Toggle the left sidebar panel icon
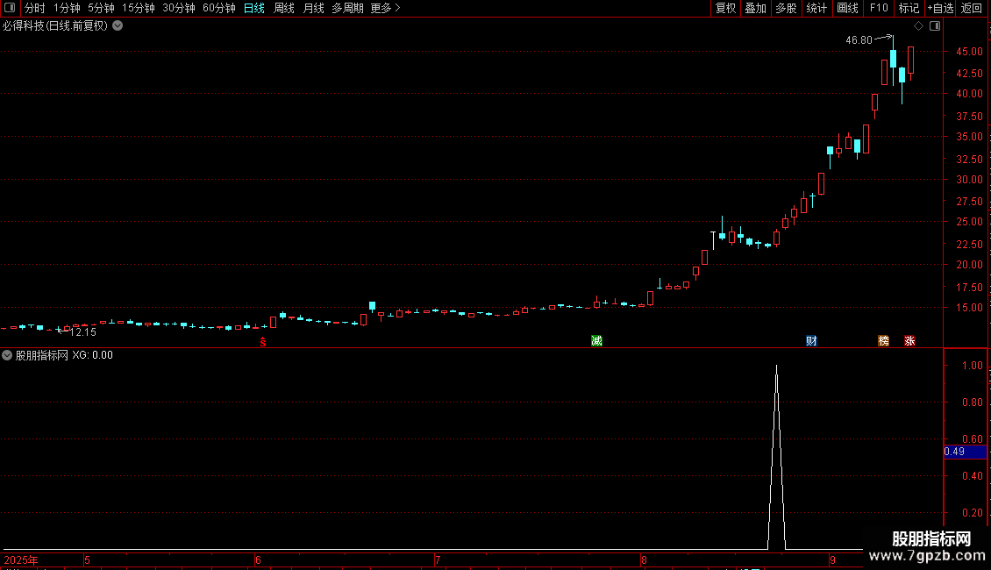This screenshot has width=991, height=570. [x=10, y=8]
